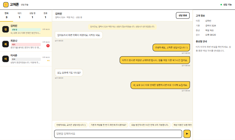Click the 상담 콘솔 subtitle

pyautogui.click(x=25, y=5)
